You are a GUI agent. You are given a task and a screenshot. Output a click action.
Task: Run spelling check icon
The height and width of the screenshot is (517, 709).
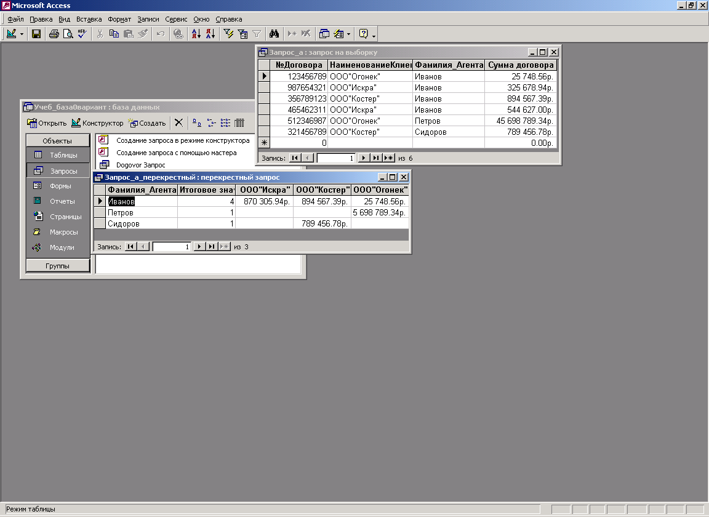[82, 34]
